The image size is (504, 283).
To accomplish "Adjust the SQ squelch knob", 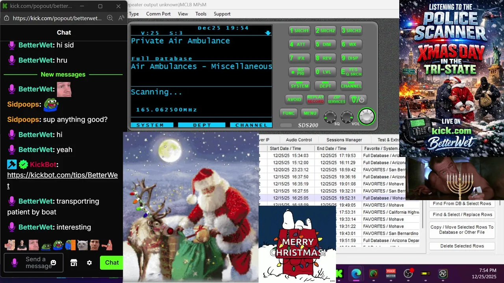I will point(330,117).
